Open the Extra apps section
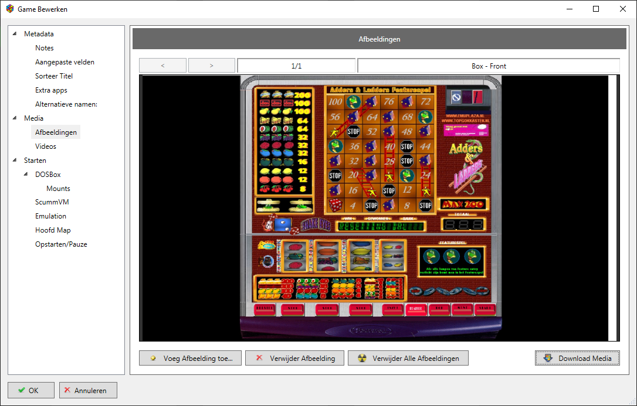Image resolution: width=637 pixels, height=406 pixels. [x=51, y=90]
